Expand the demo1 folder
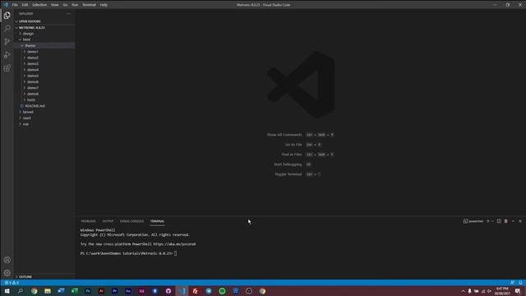This screenshot has height=296, width=526. click(x=44, y=52)
